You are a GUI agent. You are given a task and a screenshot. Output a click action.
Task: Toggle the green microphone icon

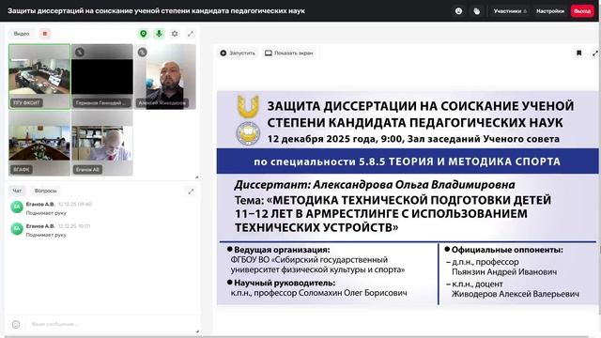click(x=159, y=34)
